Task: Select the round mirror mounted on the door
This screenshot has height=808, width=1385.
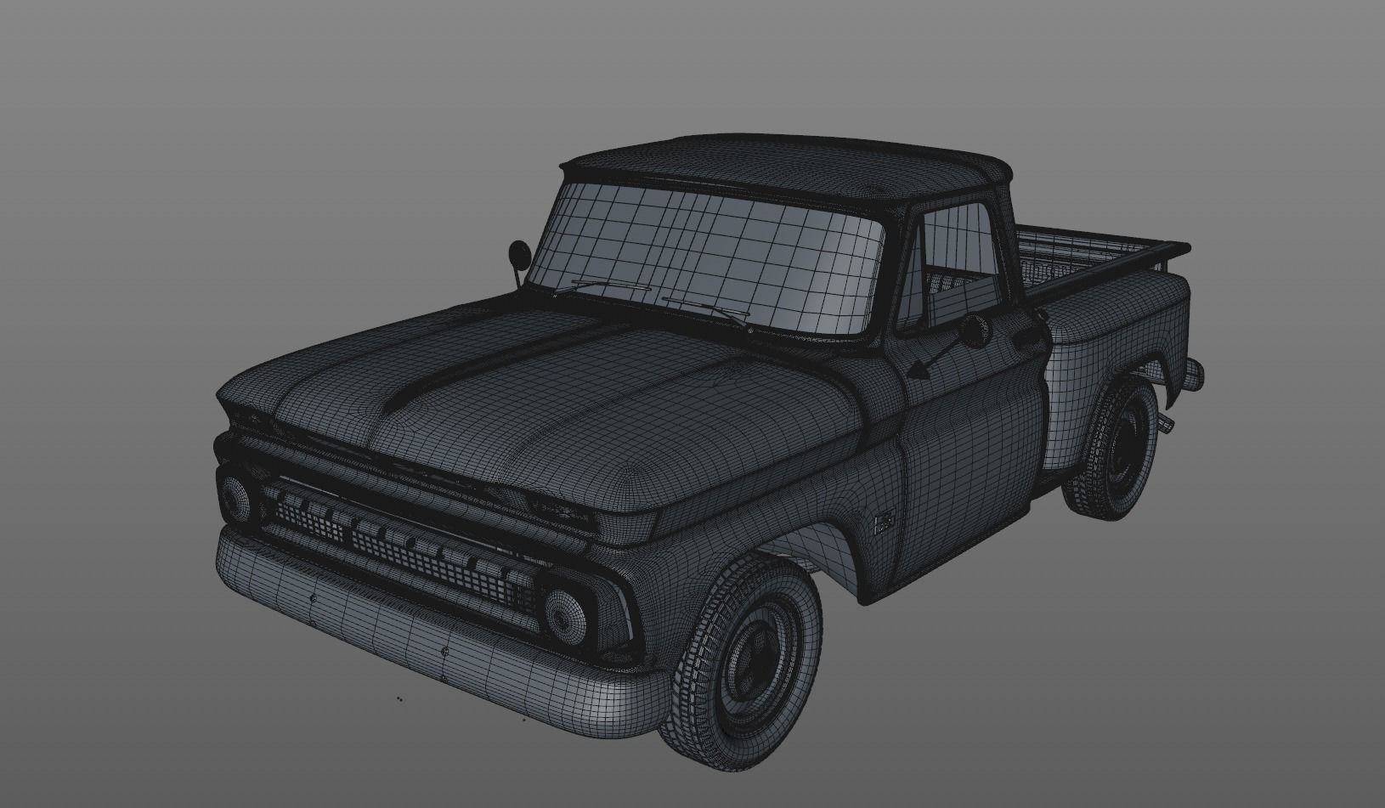Action: pyautogui.click(x=975, y=331)
